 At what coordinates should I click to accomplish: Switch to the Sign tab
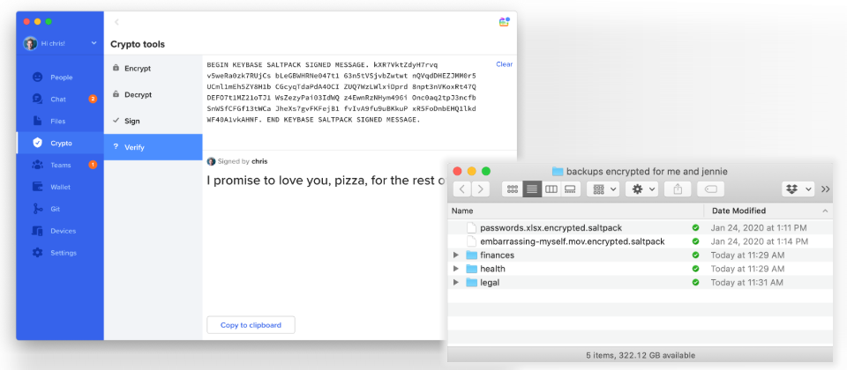coord(153,121)
